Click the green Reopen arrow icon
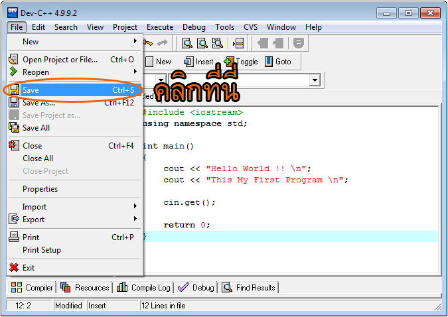Screen dimensions: 448x317 pyautogui.click(x=13, y=72)
